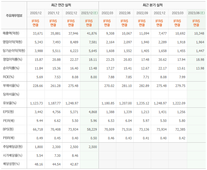Click the '부채비율(%)' row label
207x170 pixels.
[11, 85]
